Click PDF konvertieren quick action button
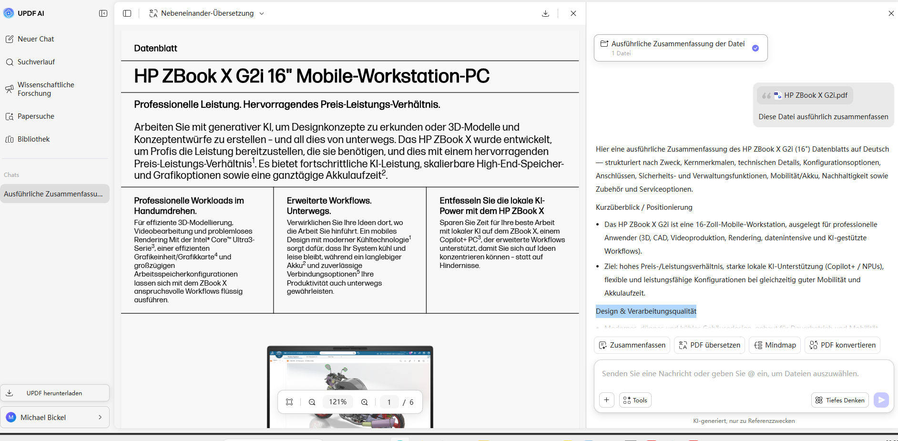The height and width of the screenshot is (441, 898). click(x=842, y=345)
